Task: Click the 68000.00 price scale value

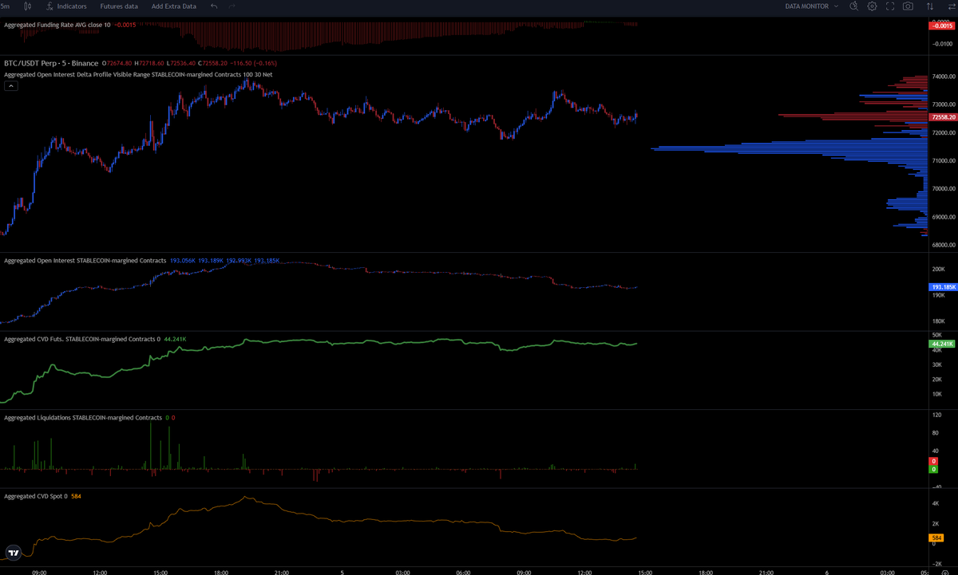Action: [944, 245]
